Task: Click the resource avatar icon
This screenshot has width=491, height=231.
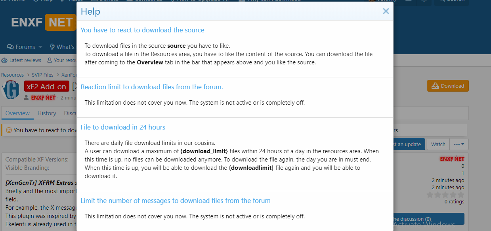Action: pos(11,90)
